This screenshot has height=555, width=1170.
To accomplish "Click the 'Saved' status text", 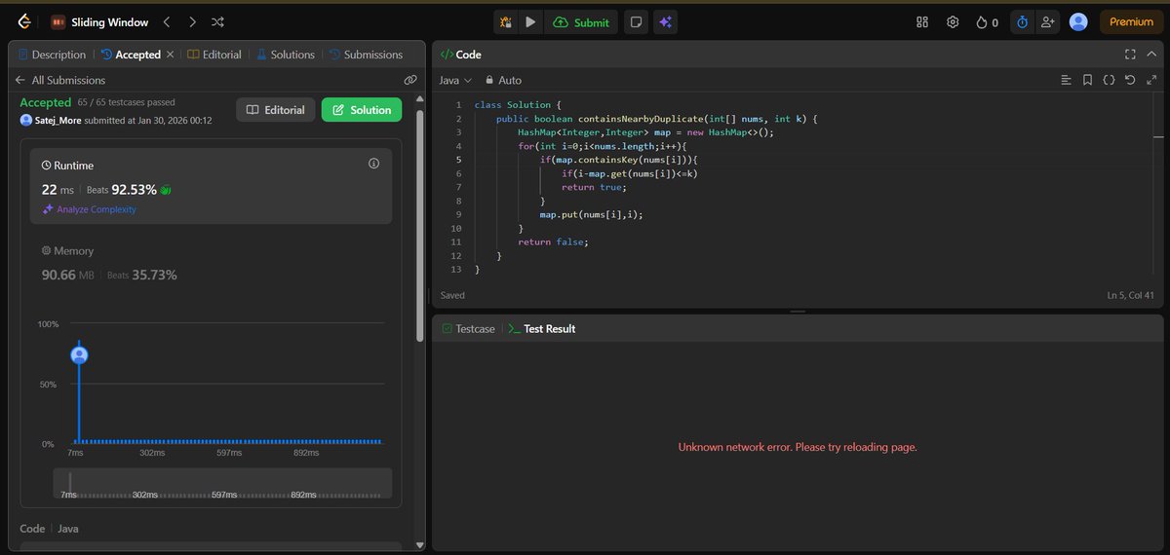I will (x=452, y=295).
